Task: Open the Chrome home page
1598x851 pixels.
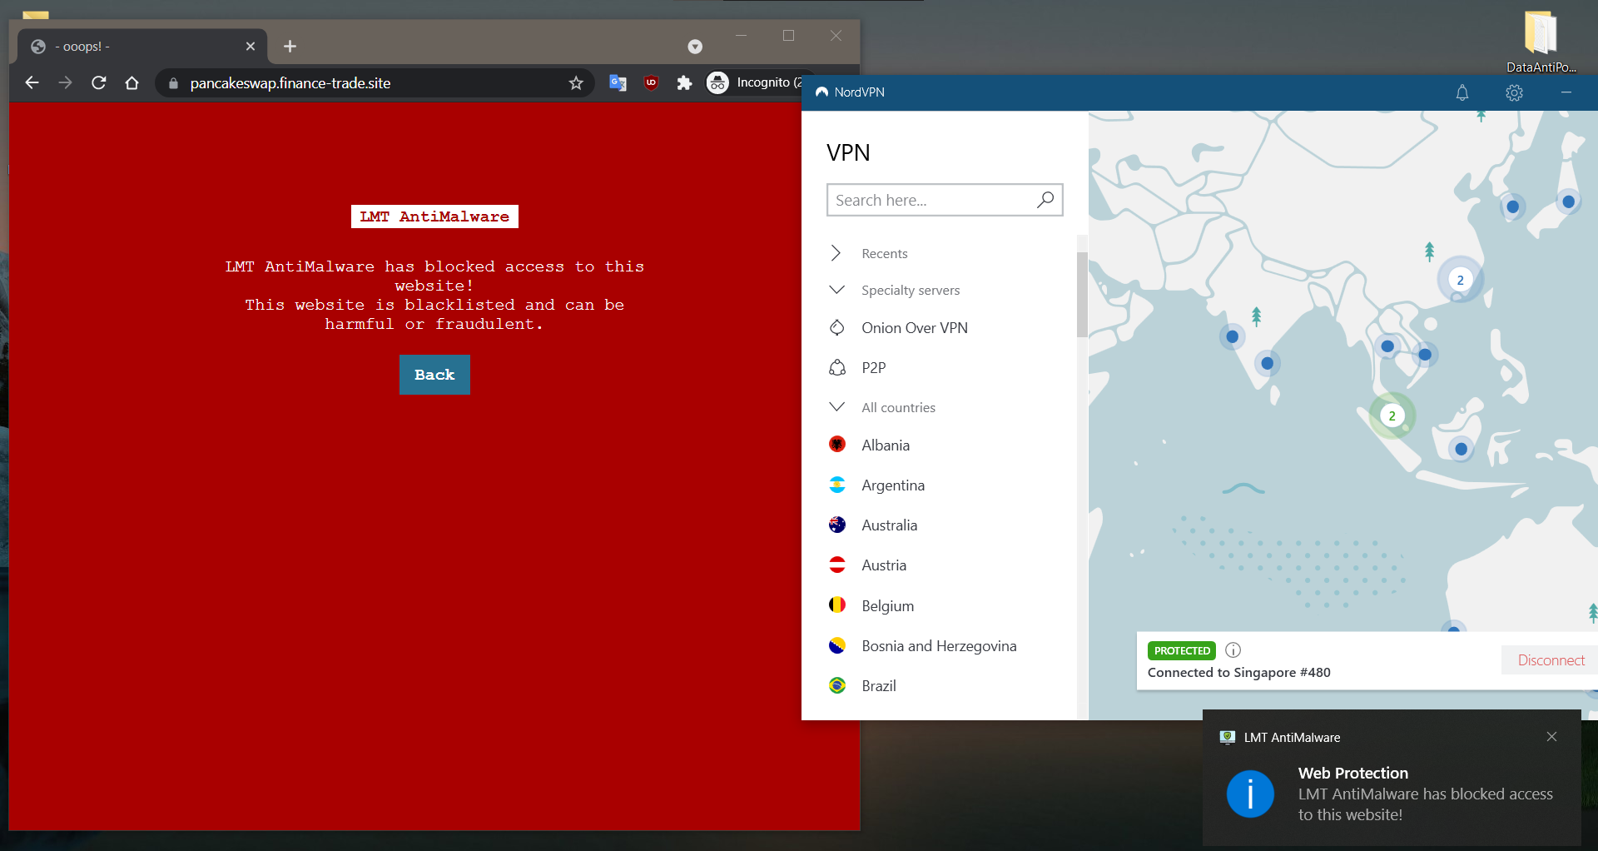Action: tap(132, 82)
